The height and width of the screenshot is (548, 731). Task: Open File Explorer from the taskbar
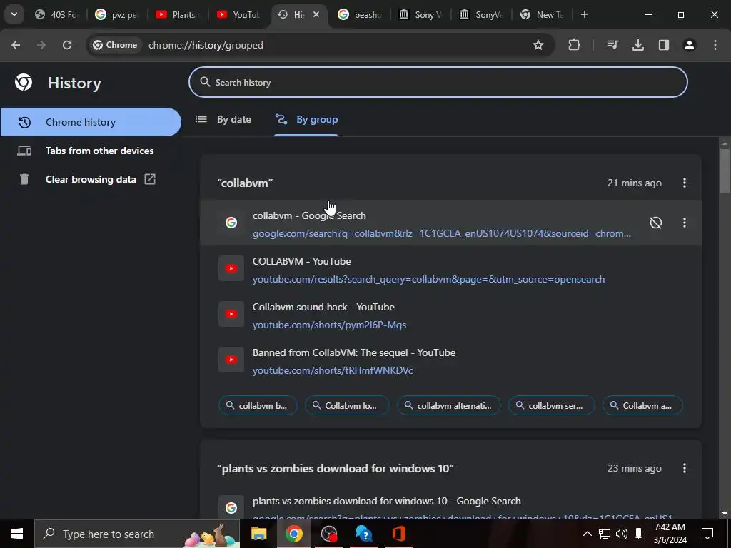click(x=258, y=534)
